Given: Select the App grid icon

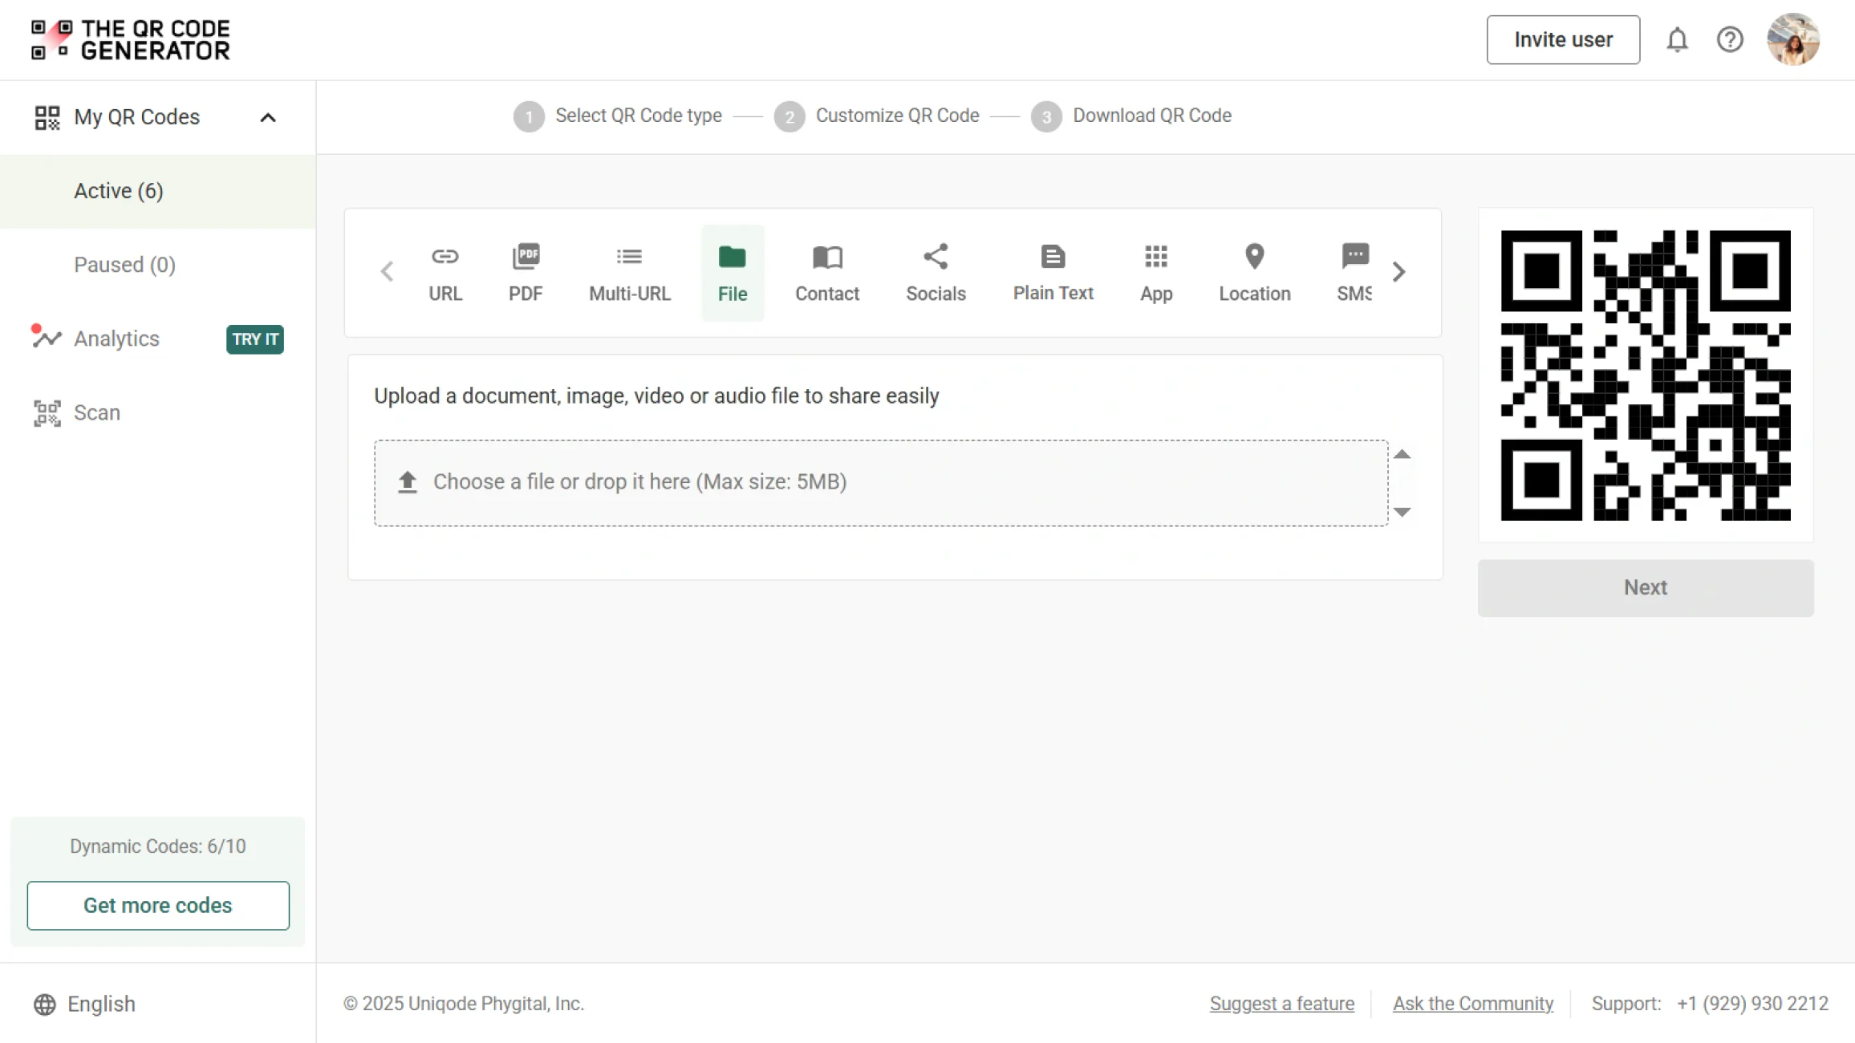Looking at the screenshot, I should tap(1156, 273).
